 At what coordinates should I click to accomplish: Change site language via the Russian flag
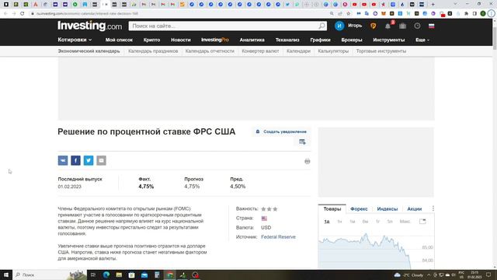pyautogui.click(x=432, y=26)
